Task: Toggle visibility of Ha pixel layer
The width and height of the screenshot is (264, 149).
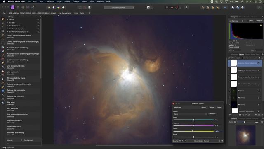Action: [x=259, y=91]
